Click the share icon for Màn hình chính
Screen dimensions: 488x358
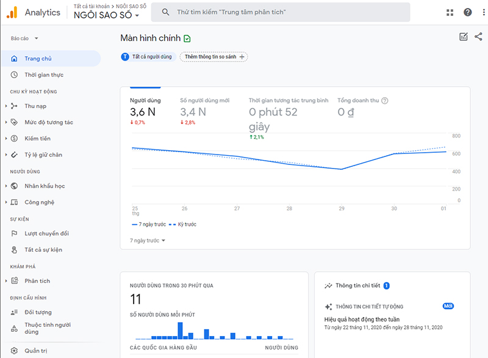pyautogui.click(x=479, y=37)
